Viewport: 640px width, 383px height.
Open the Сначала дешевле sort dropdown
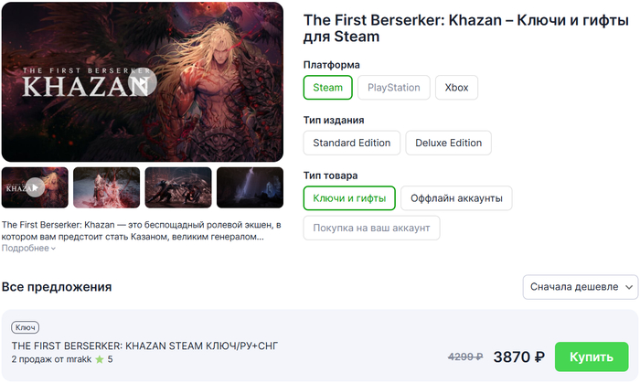coord(581,287)
